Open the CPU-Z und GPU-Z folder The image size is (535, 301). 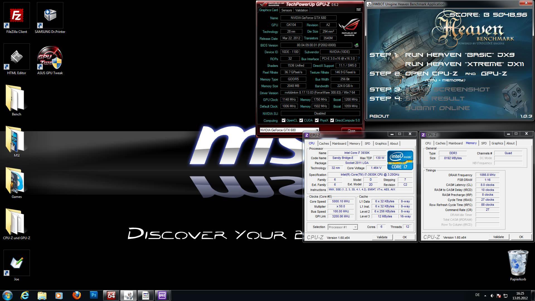tap(16, 224)
